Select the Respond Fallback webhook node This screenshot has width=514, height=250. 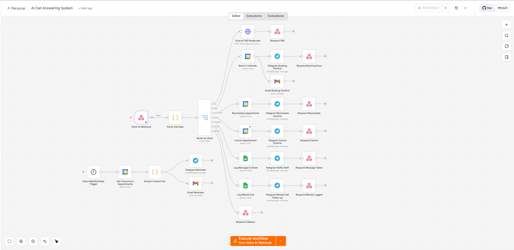click(x=246, y=213)
